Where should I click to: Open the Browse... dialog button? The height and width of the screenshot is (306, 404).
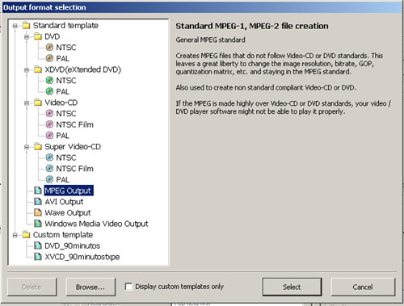pyautogui.click(x=90, y=287)
